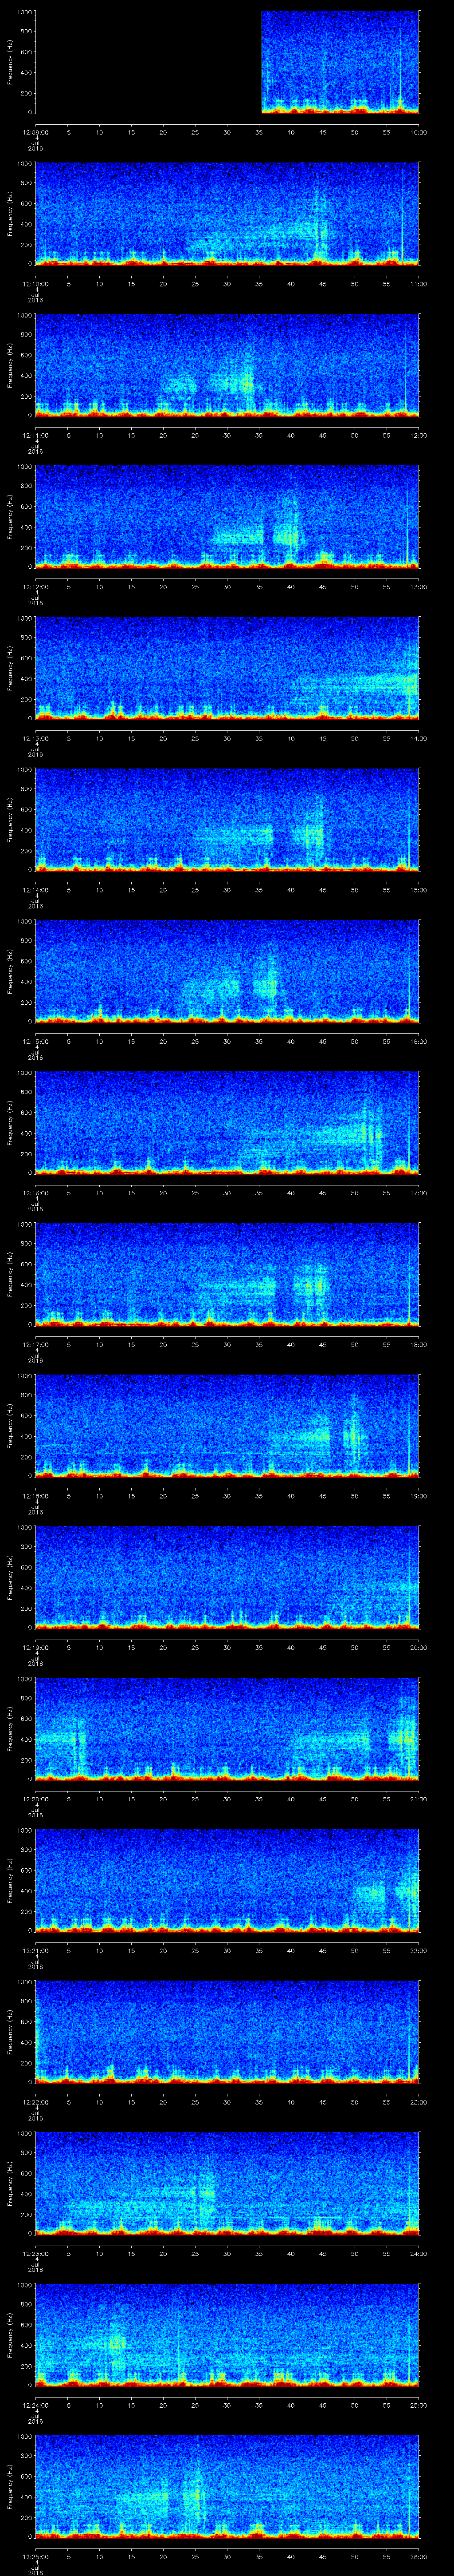
Task: Click the spectrogram plot beginning at 12:20:00
Action: [227, 1729]
